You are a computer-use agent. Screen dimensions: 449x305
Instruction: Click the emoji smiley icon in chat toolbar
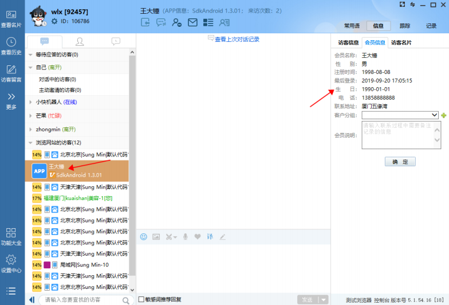144,237
